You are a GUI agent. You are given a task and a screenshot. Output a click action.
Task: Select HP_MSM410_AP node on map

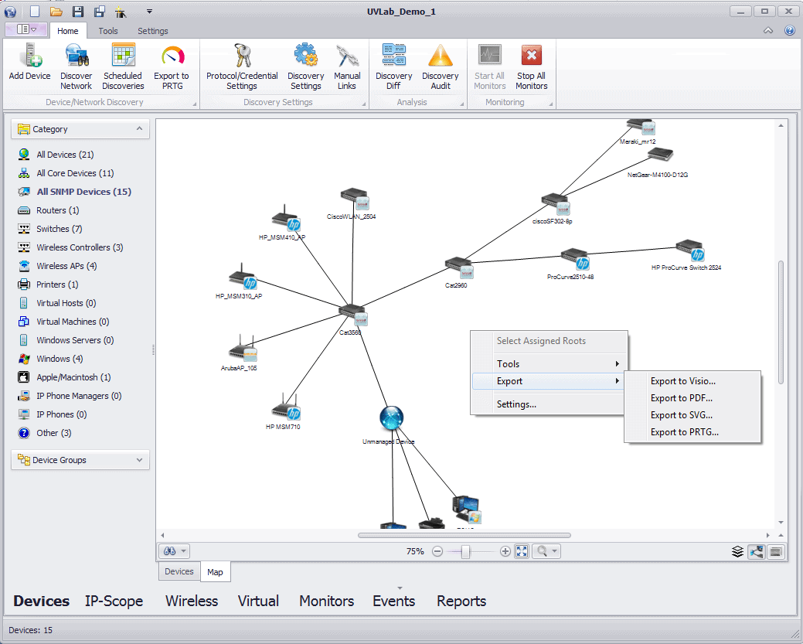pos(285,219)
